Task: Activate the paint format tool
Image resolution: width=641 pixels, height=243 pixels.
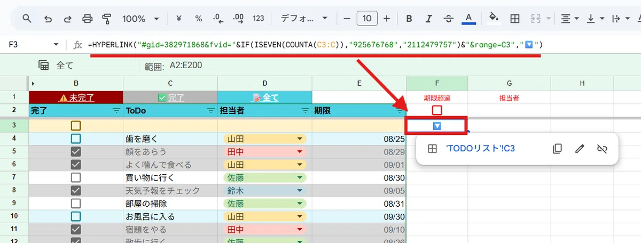Action: tap(106, 19)
